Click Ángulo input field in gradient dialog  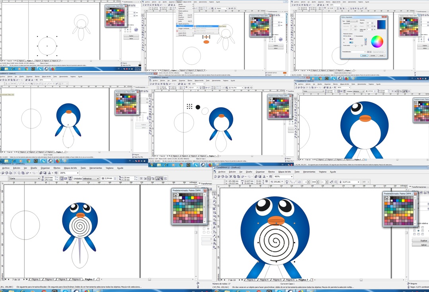369,23
